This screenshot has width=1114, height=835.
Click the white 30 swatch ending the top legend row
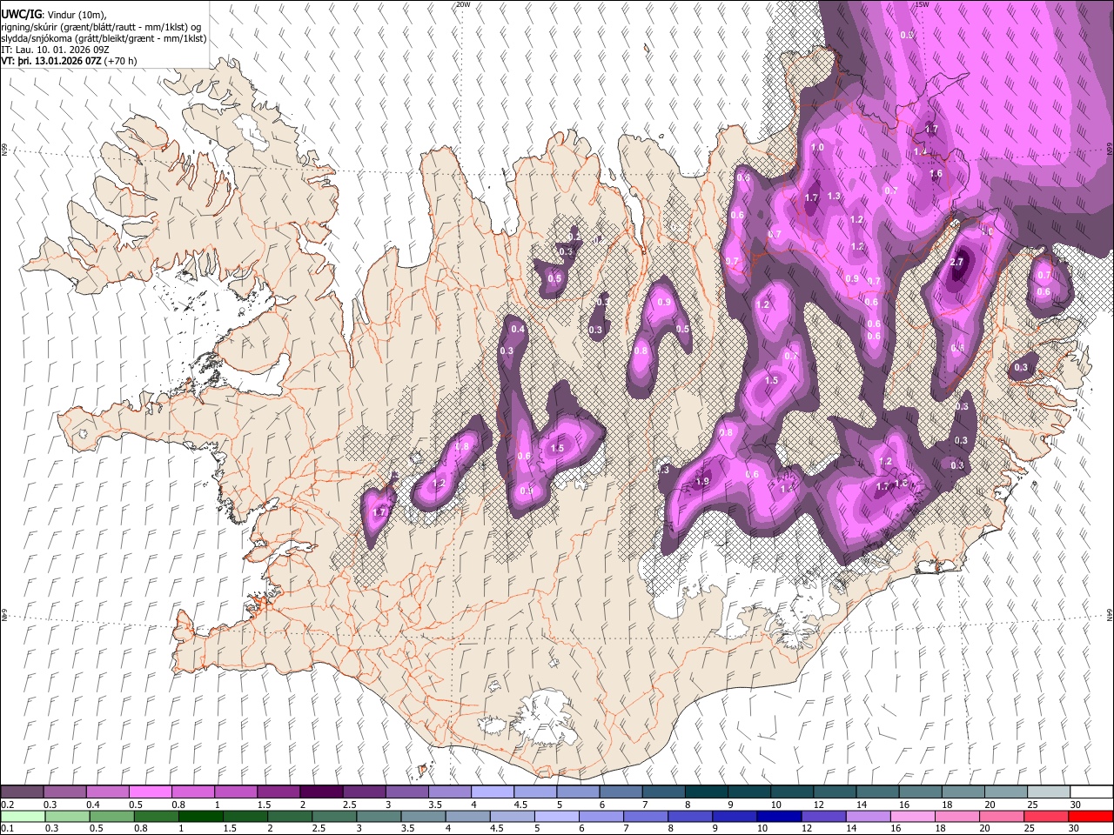tap(1091, 792)
